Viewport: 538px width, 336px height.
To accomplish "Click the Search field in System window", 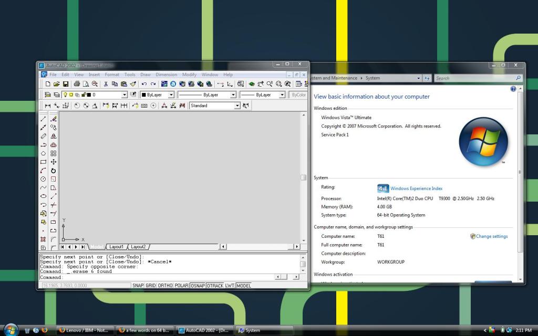I will [x=479, y=78].
